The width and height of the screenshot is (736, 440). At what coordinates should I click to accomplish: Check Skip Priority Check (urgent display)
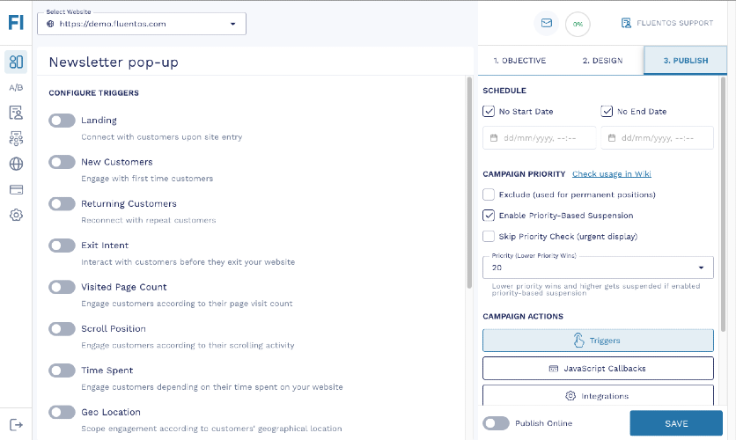pyautogui.click(x=489, y=236)
